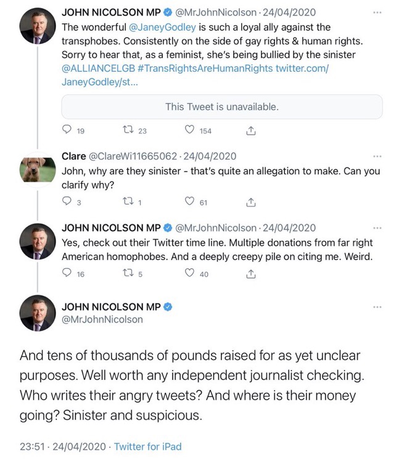Share the first tweet in thread

pyautogui.click(x=250, y=130)
